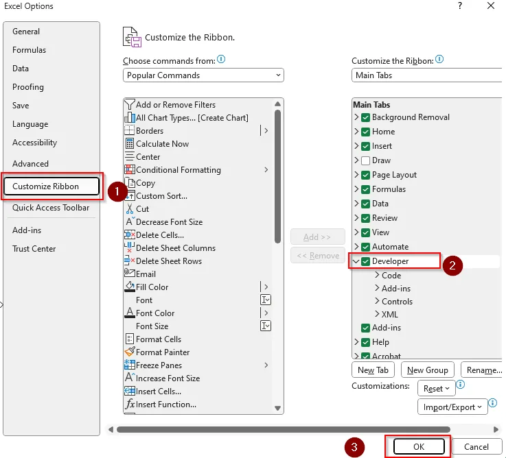Click the Copy pages icon
Screen dimensions: 506x458
pos(130,183)
